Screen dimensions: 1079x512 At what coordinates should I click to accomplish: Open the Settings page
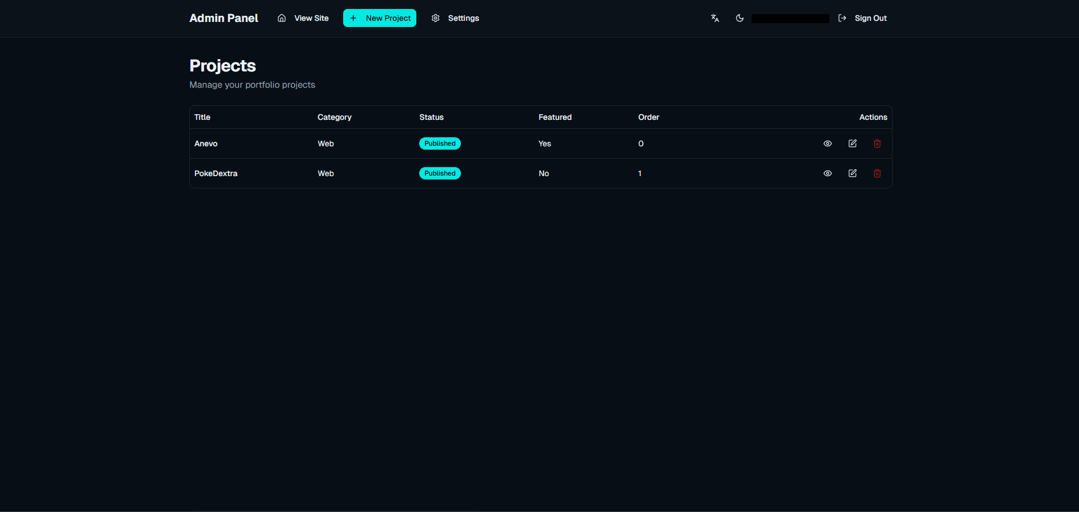(455, 18)
